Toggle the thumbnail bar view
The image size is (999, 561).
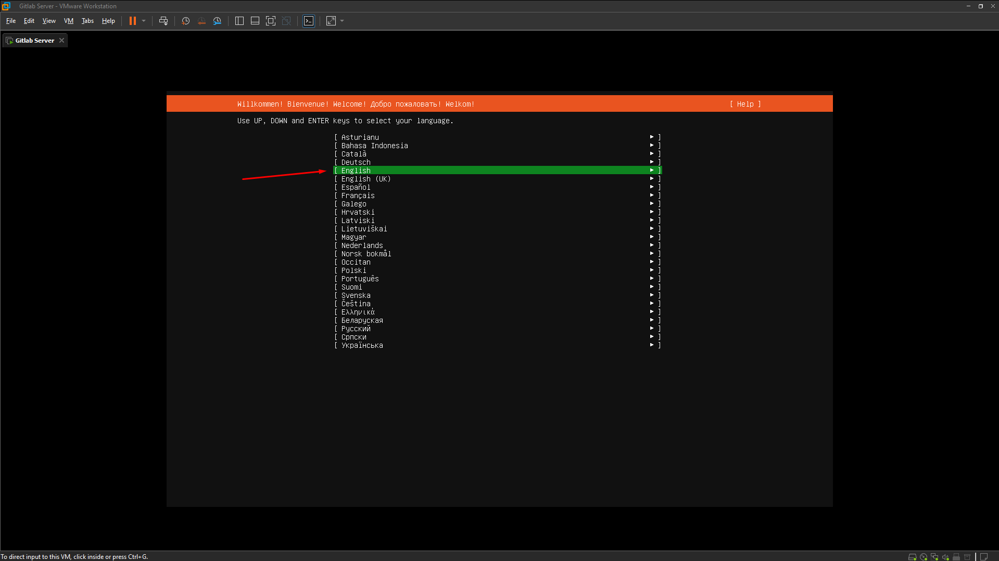255,21
